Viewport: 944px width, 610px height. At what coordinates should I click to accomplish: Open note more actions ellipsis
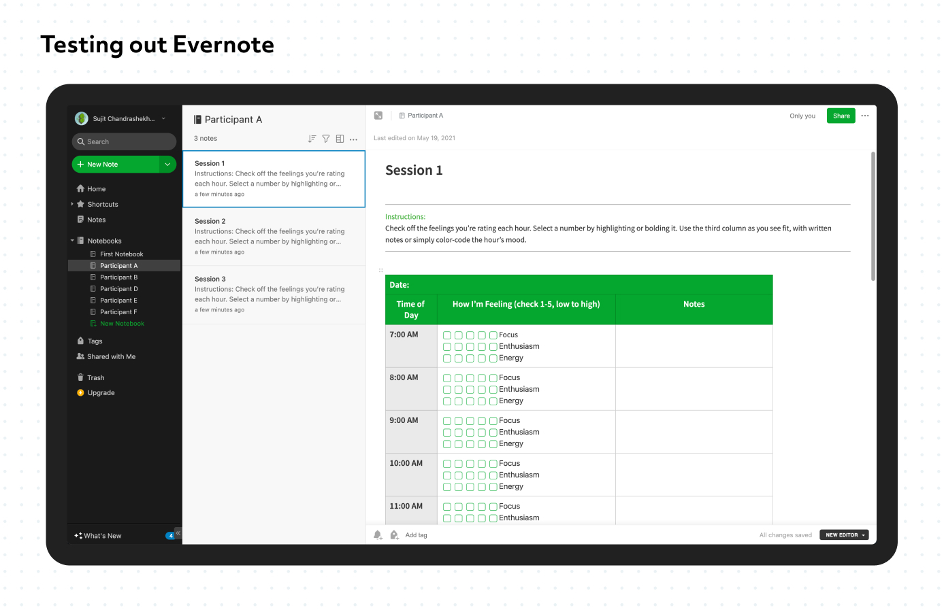click(865, 116)
